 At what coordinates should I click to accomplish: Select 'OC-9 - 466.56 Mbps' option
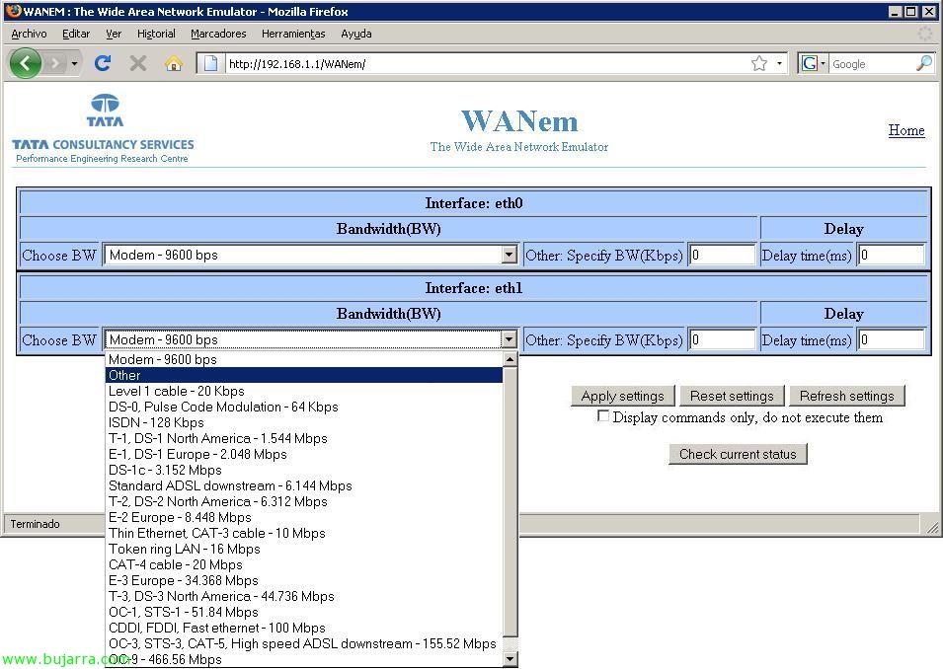[304, 659]
